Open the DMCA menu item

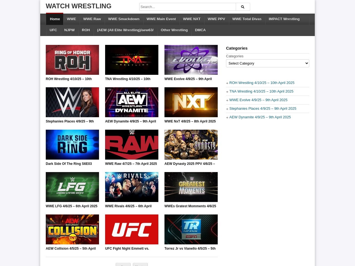[200, 30]
